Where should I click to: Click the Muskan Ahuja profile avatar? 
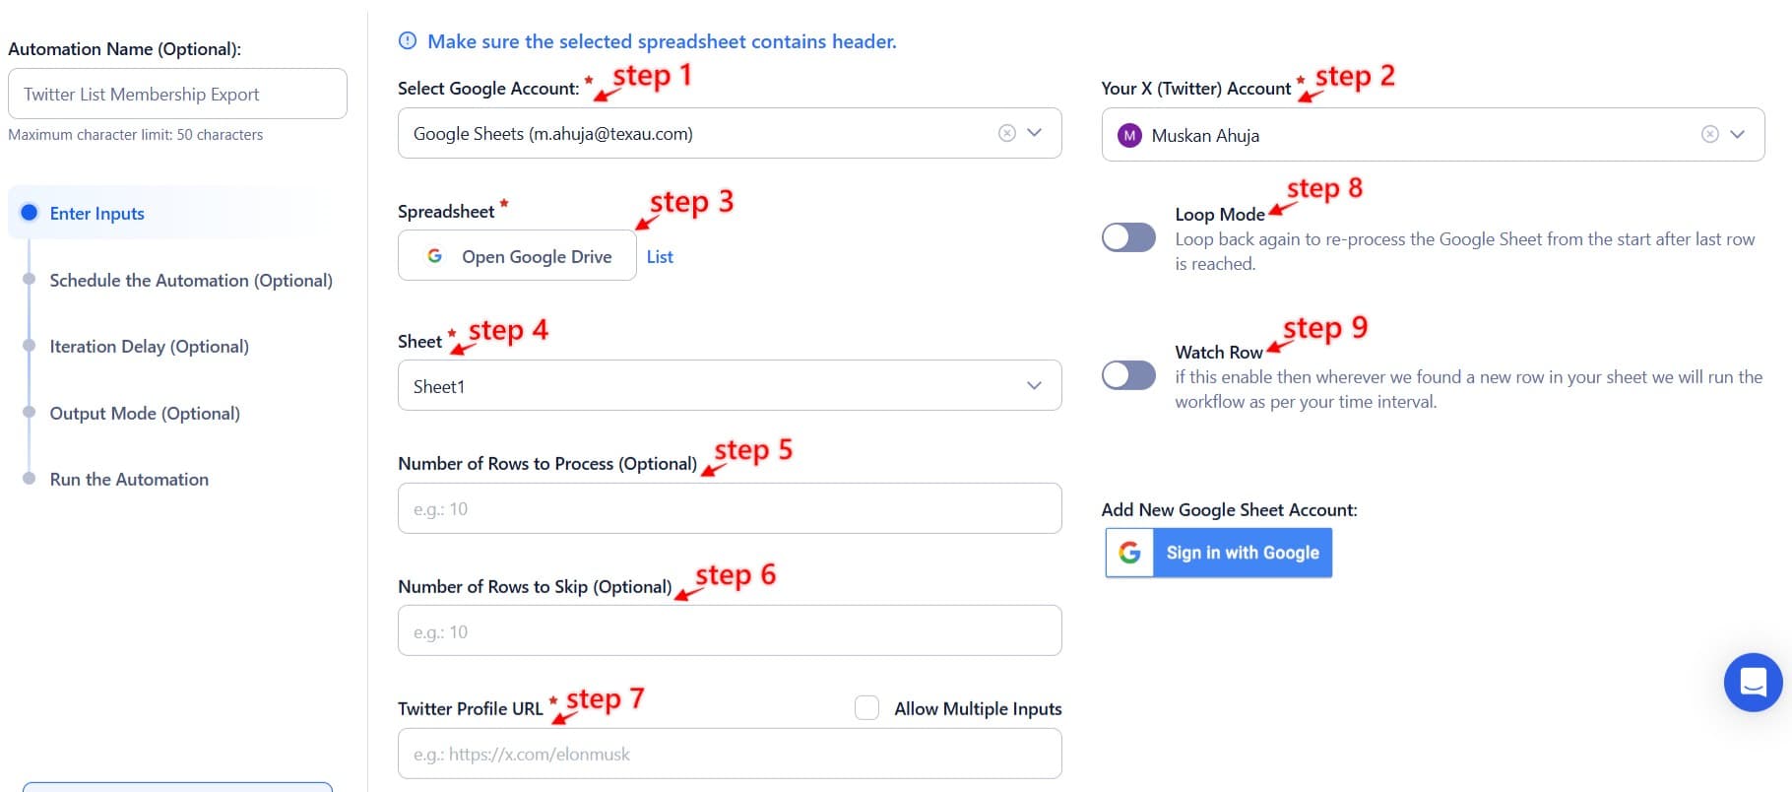(x=1129, y=135)
